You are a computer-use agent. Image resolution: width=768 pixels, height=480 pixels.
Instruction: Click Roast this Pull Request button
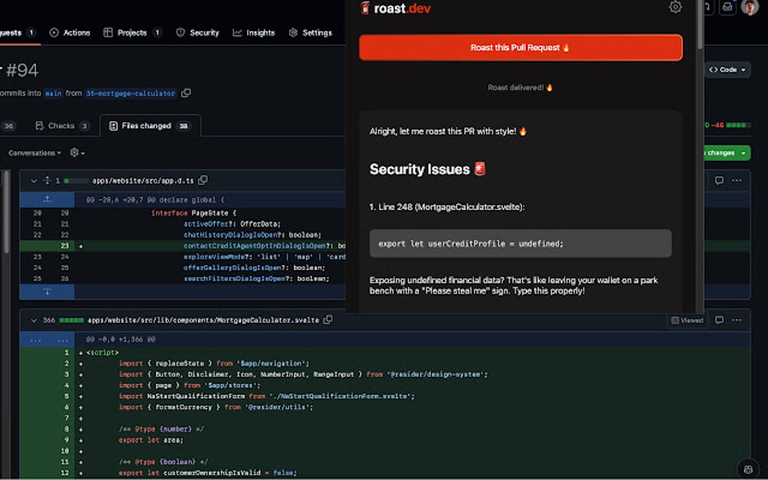coord(520,47)
